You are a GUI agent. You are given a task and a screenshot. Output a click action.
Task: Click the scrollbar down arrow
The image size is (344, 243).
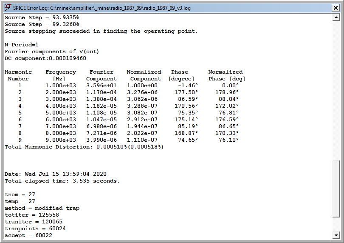tap(336, 235)
